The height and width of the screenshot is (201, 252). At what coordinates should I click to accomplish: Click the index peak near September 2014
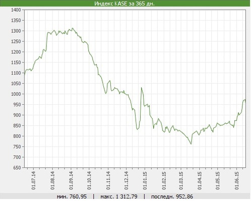click(72, 28)
